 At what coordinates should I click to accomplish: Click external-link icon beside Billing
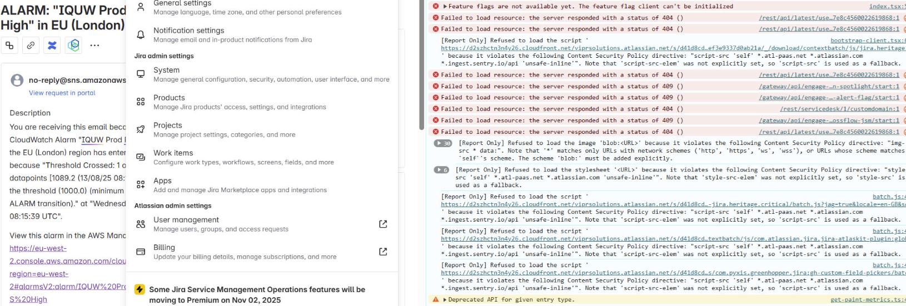pyautogui.click(x=383, y=252)
